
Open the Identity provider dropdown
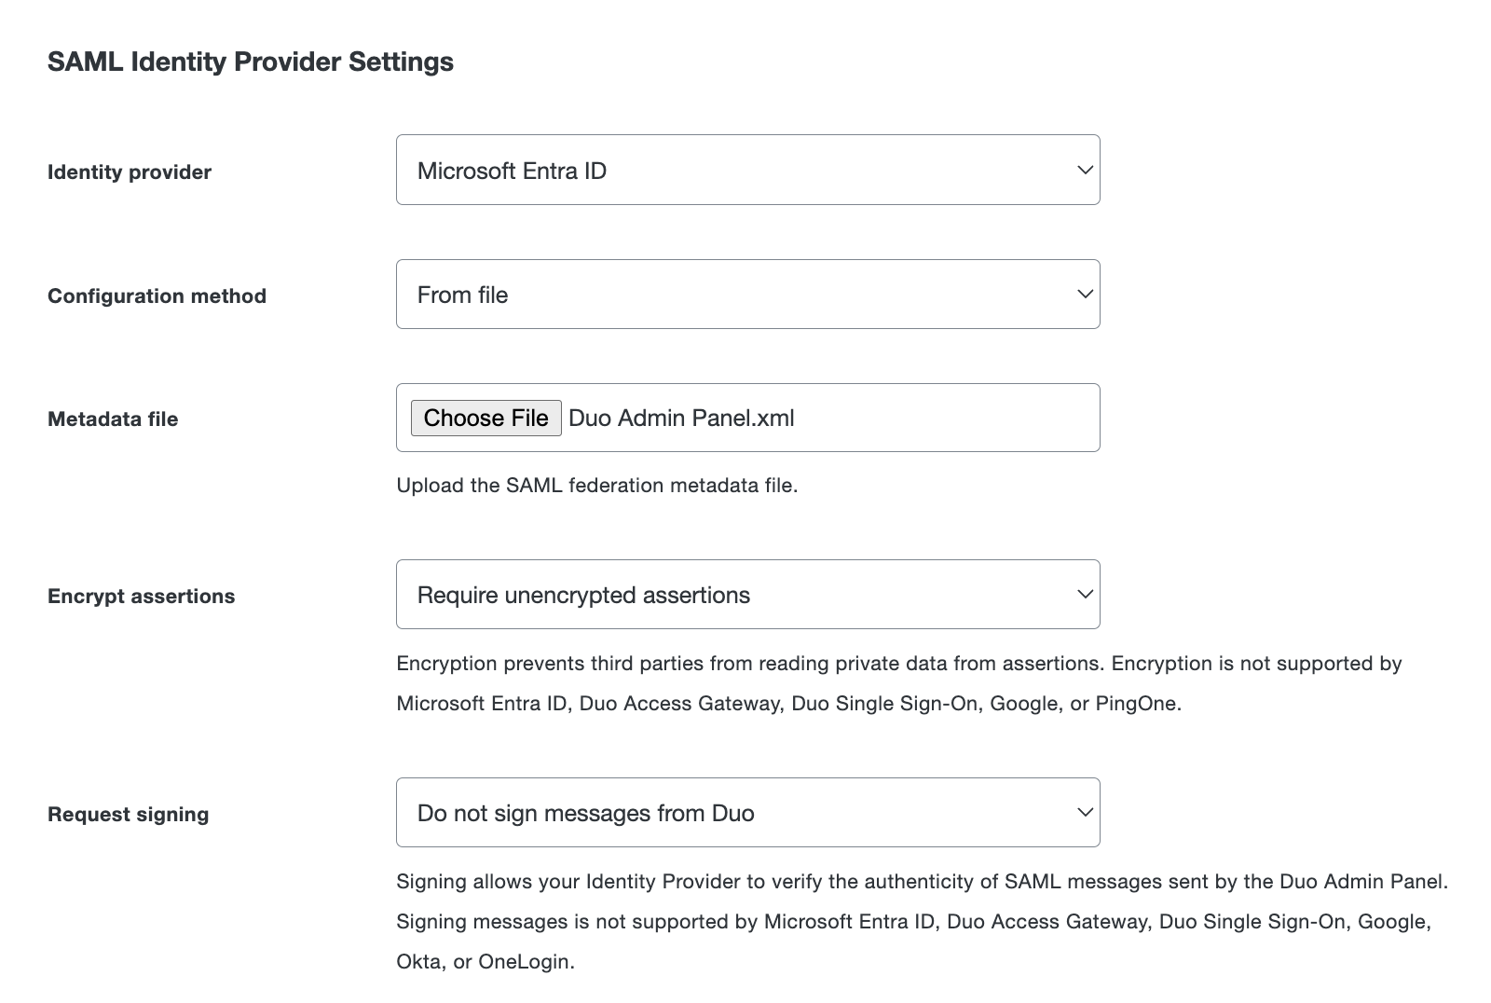pyautogui.click(x=747, y=170)
